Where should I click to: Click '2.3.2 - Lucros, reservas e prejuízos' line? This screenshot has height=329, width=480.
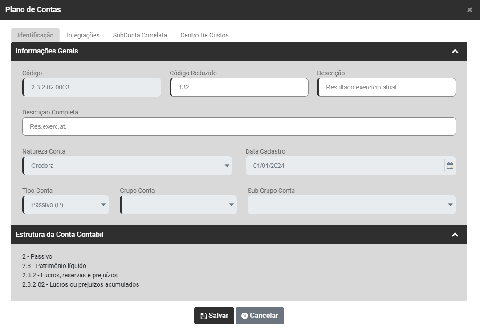70,276
